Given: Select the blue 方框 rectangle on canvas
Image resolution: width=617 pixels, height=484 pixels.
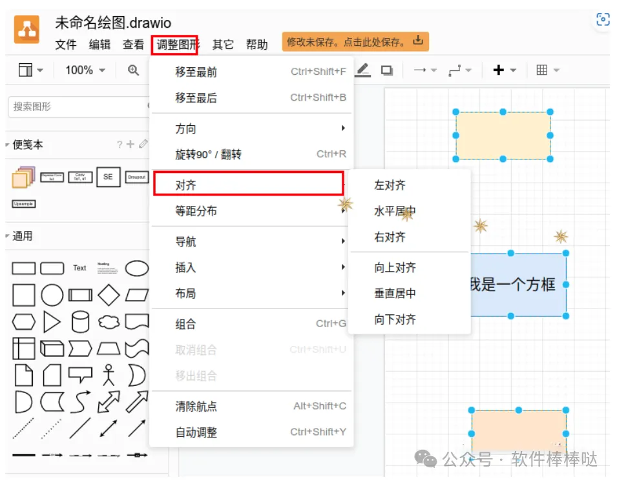Looking at the screenshot, I should click(518, 285).
